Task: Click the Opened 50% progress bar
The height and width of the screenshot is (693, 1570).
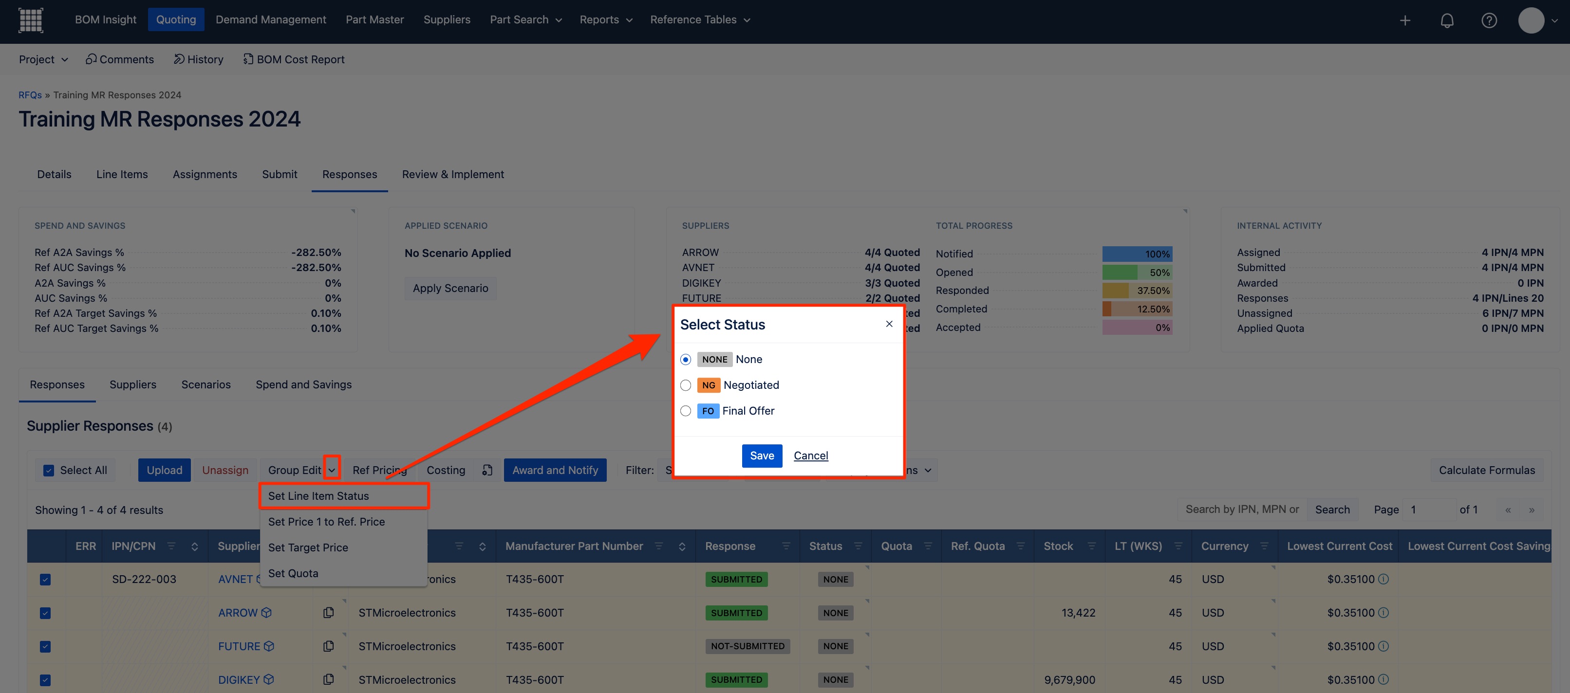Action: coord(1137,272)
